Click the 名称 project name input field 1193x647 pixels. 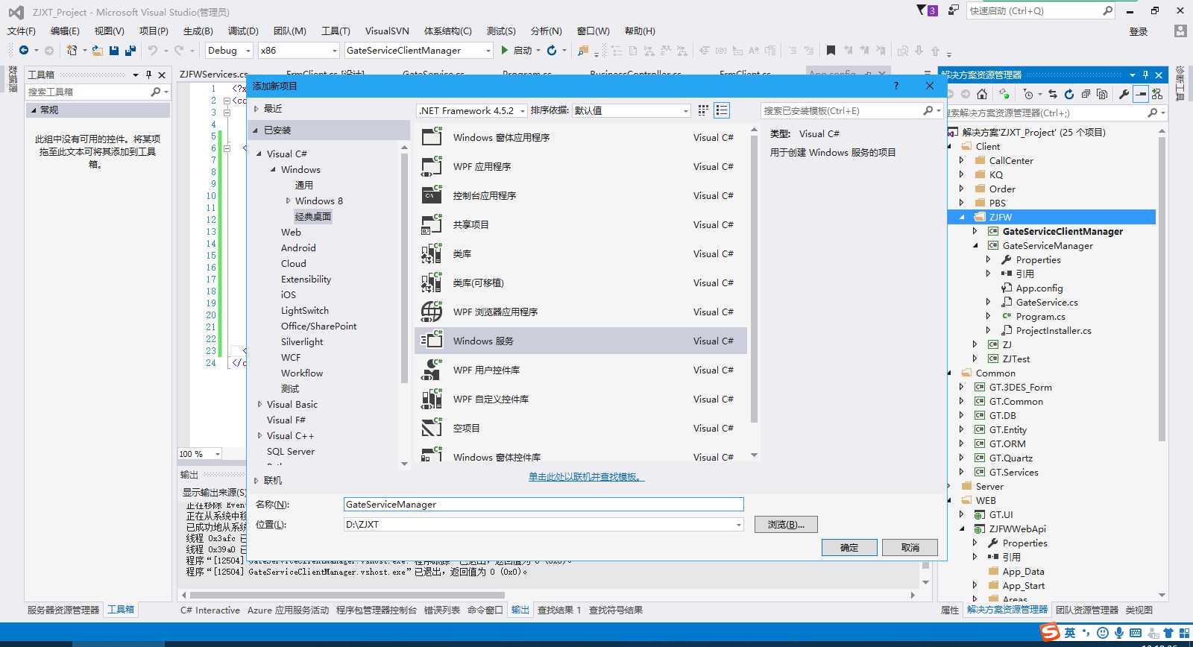(544, 505)
